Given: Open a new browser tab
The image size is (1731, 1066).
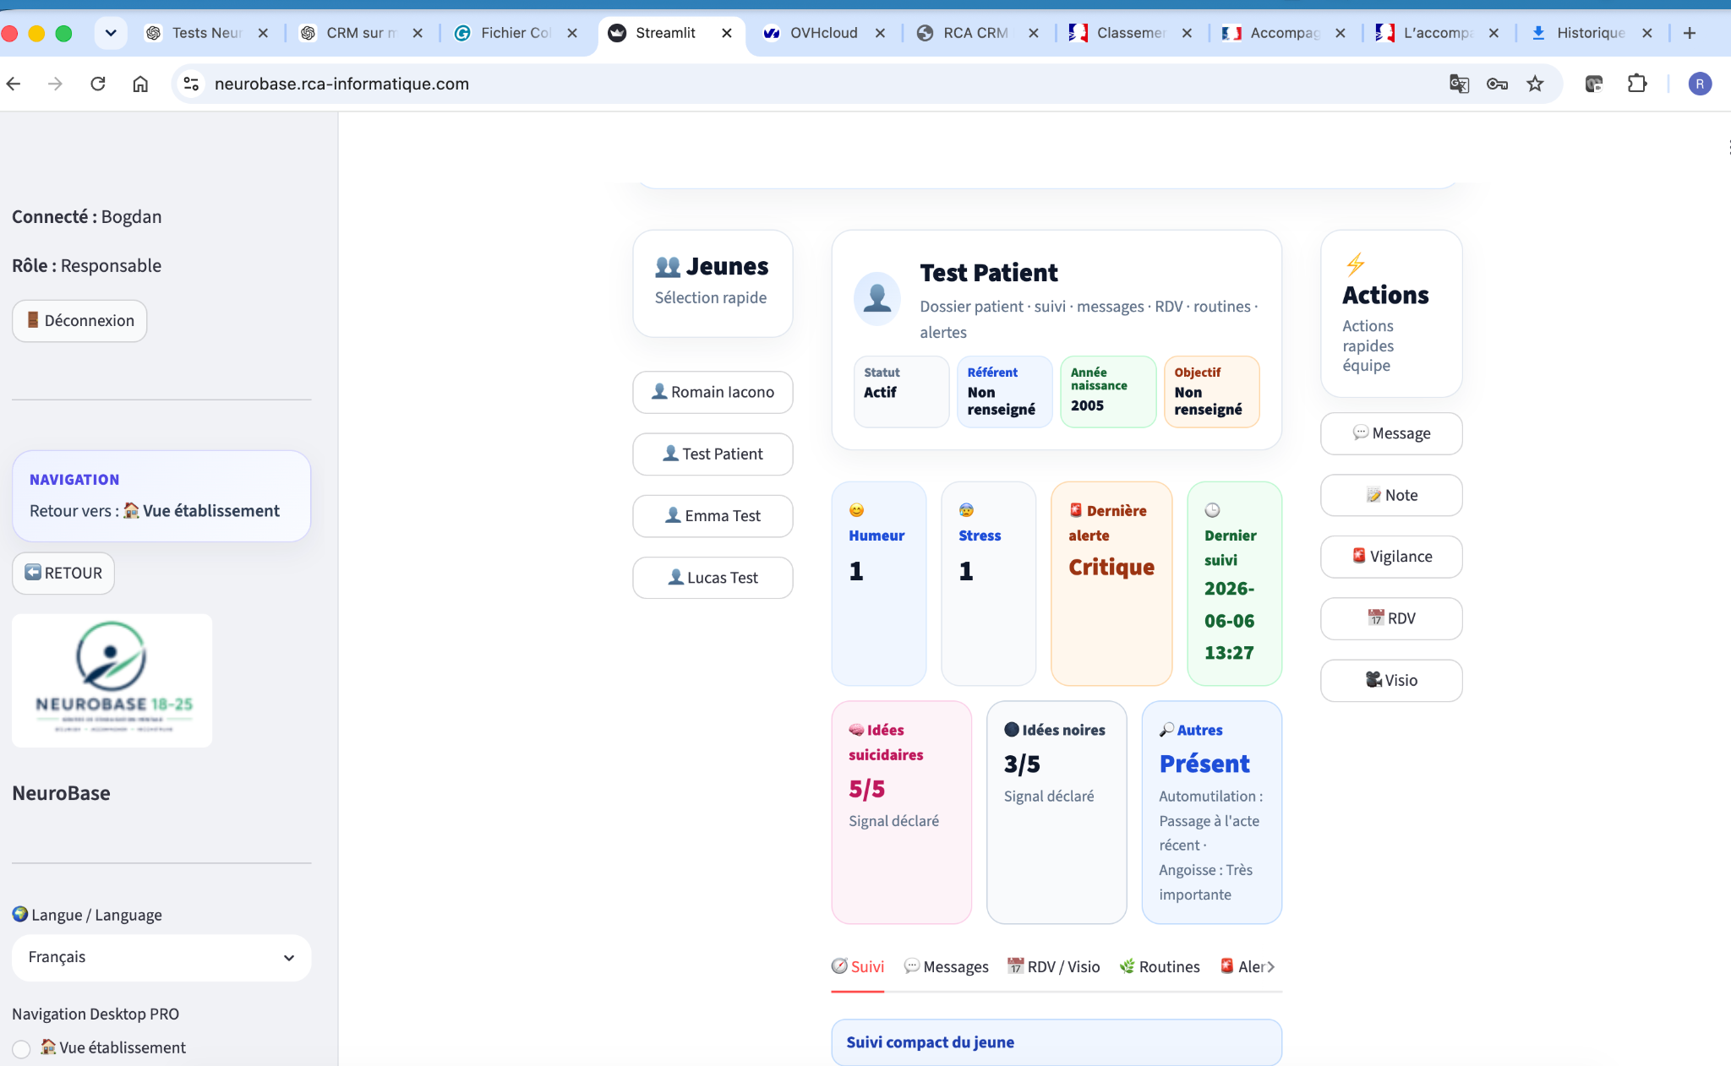Looking at the screenshot, I should click(x=1690, y=33).
